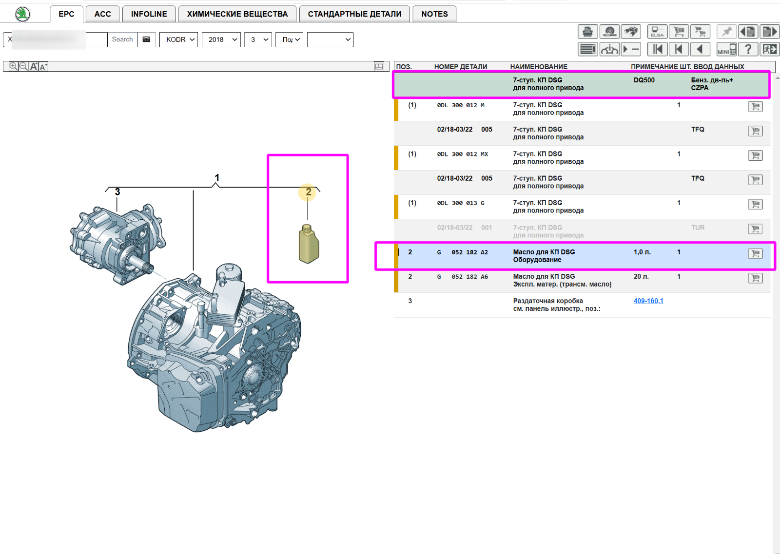The width and height of the screenshot is (780, 554).
Task: Click the НОМЕР ДЕТАЛИ column header
Action: [x=461, y=67]
